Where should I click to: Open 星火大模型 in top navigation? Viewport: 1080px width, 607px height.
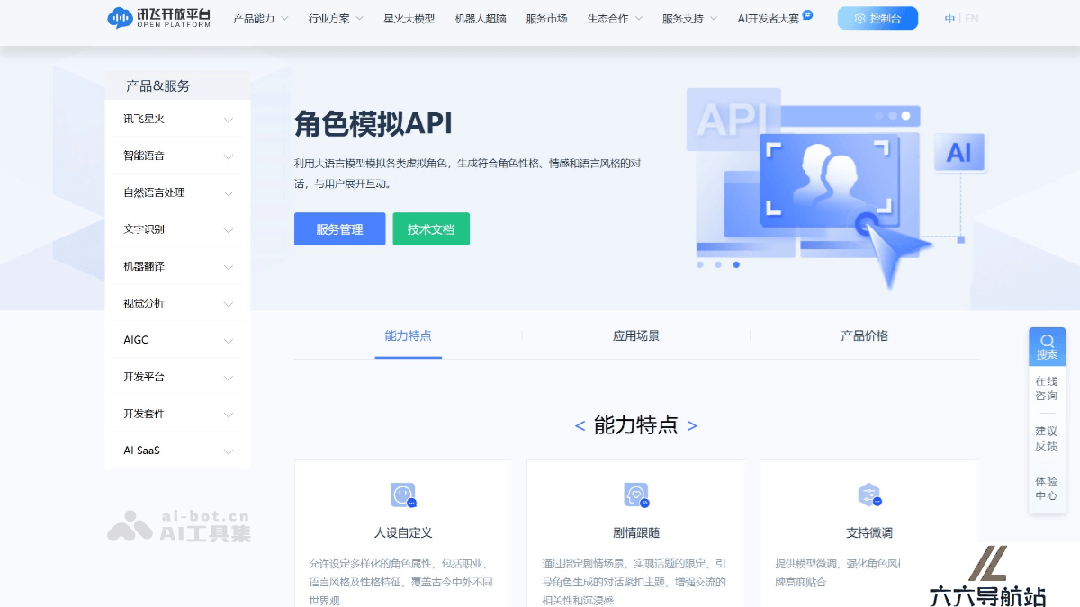pyautogui.click(x=409, y=18)
